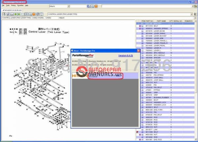
Task: Click the book icon right of the page selector
Action: coord(195,14)
